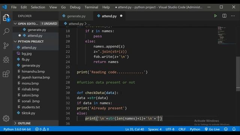
Task: Select generate.py under Open Editors
Action: tap(37, 30)
